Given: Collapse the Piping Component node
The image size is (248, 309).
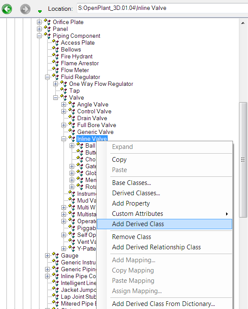Looking at the screenshot, I should (39, 36).
